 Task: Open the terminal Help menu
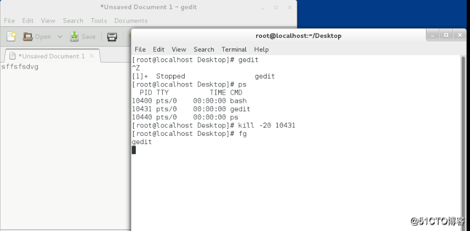coord(261,50)
